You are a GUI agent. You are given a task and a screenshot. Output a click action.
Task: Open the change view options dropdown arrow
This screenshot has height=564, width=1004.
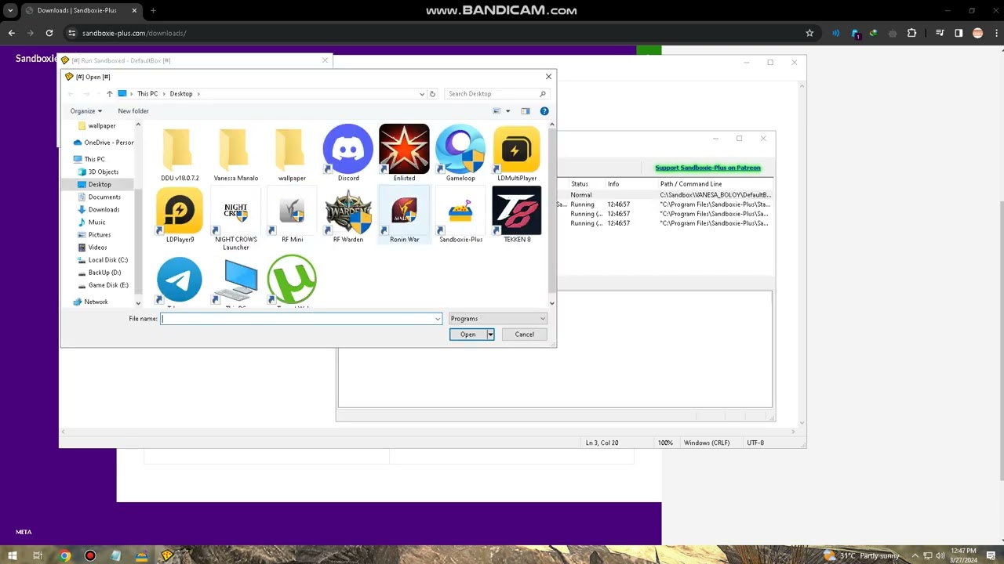pos(507,111)
